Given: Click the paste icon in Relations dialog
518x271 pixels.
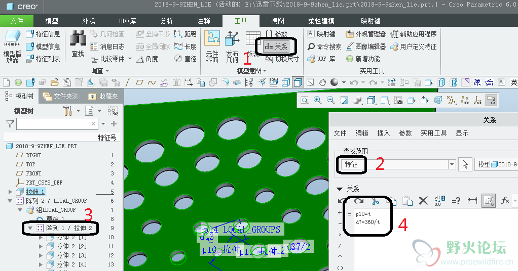Looking at the screenshot, I should pos(408,200).
